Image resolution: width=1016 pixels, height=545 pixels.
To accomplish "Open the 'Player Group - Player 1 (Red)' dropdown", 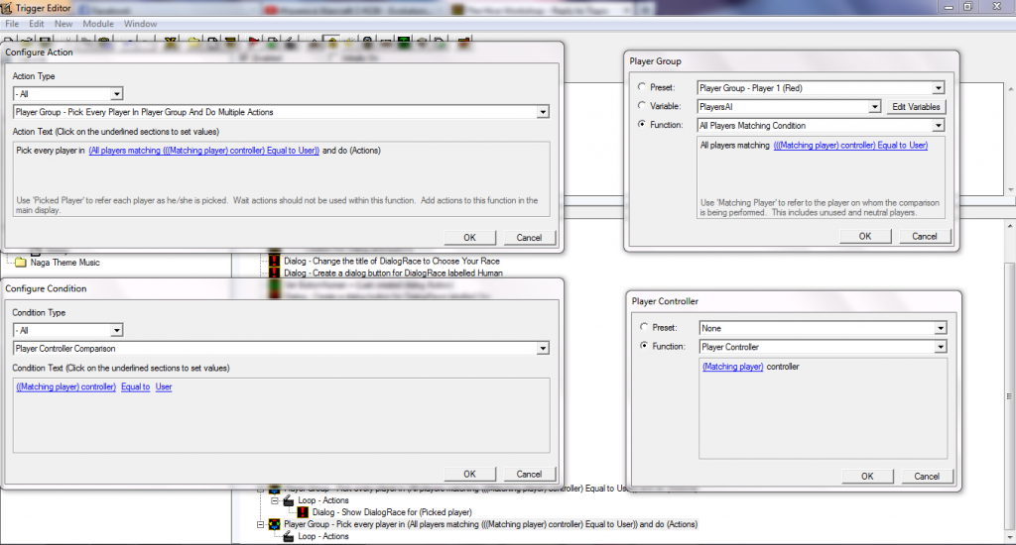I will point(939,88).
